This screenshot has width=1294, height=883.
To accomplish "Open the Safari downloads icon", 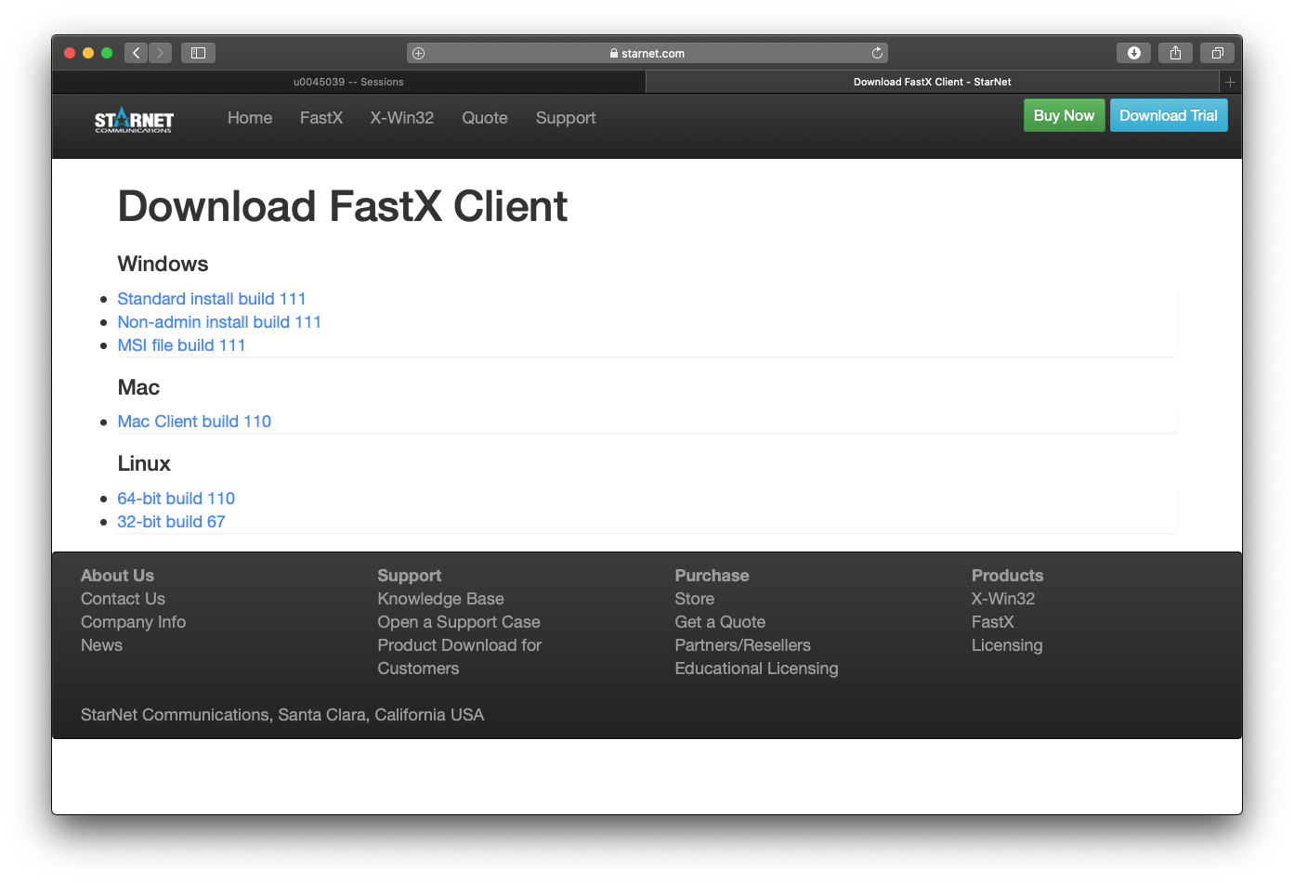I will coord(1133,53).
